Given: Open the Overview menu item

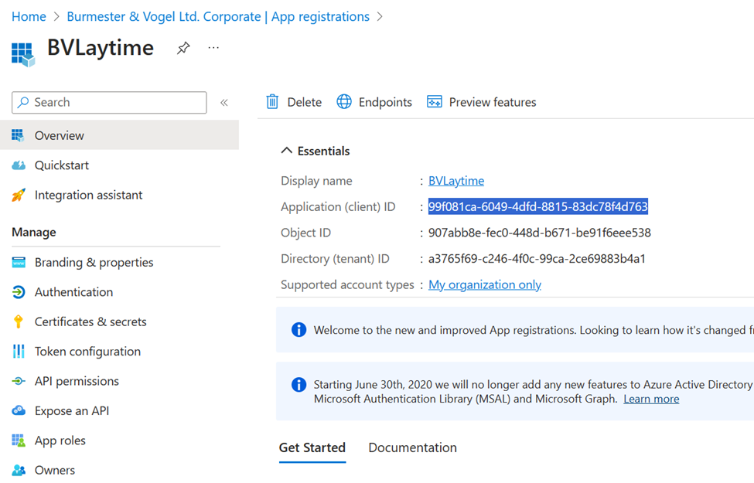Looking at the screenshot, I should 119,135.
